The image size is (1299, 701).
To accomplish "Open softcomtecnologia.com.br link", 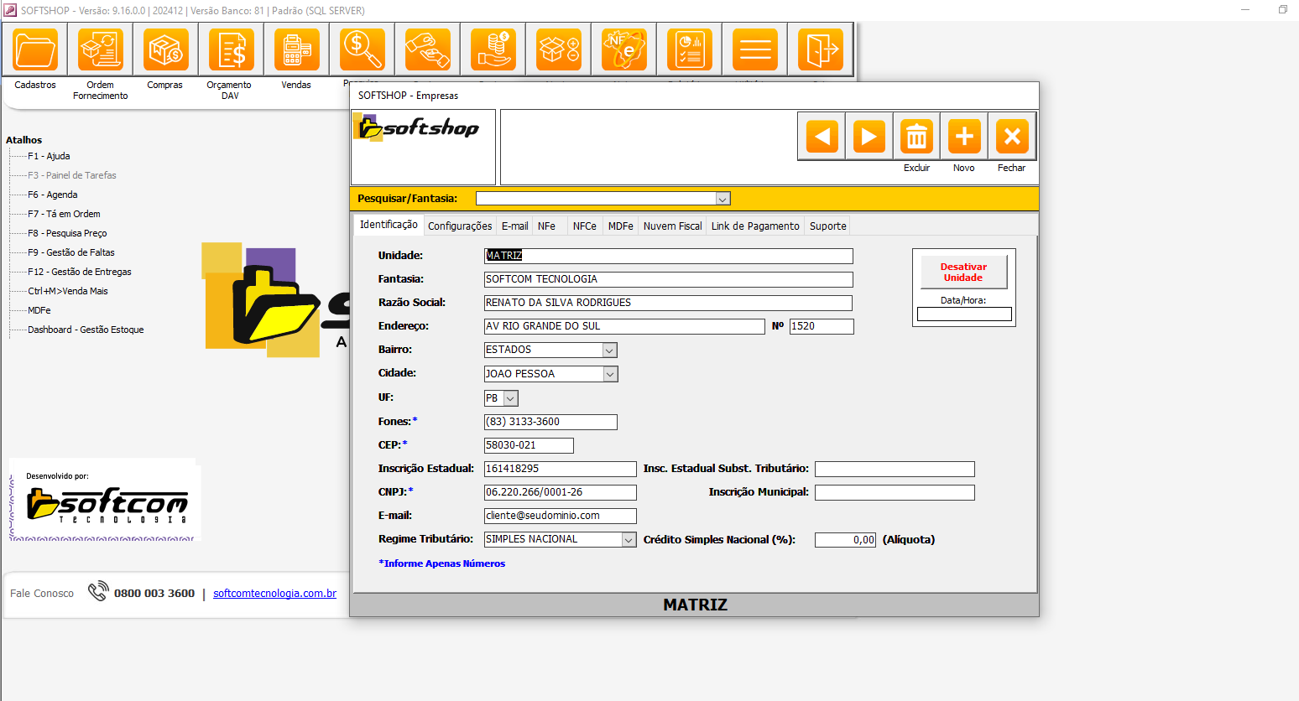I will (274, 594).
